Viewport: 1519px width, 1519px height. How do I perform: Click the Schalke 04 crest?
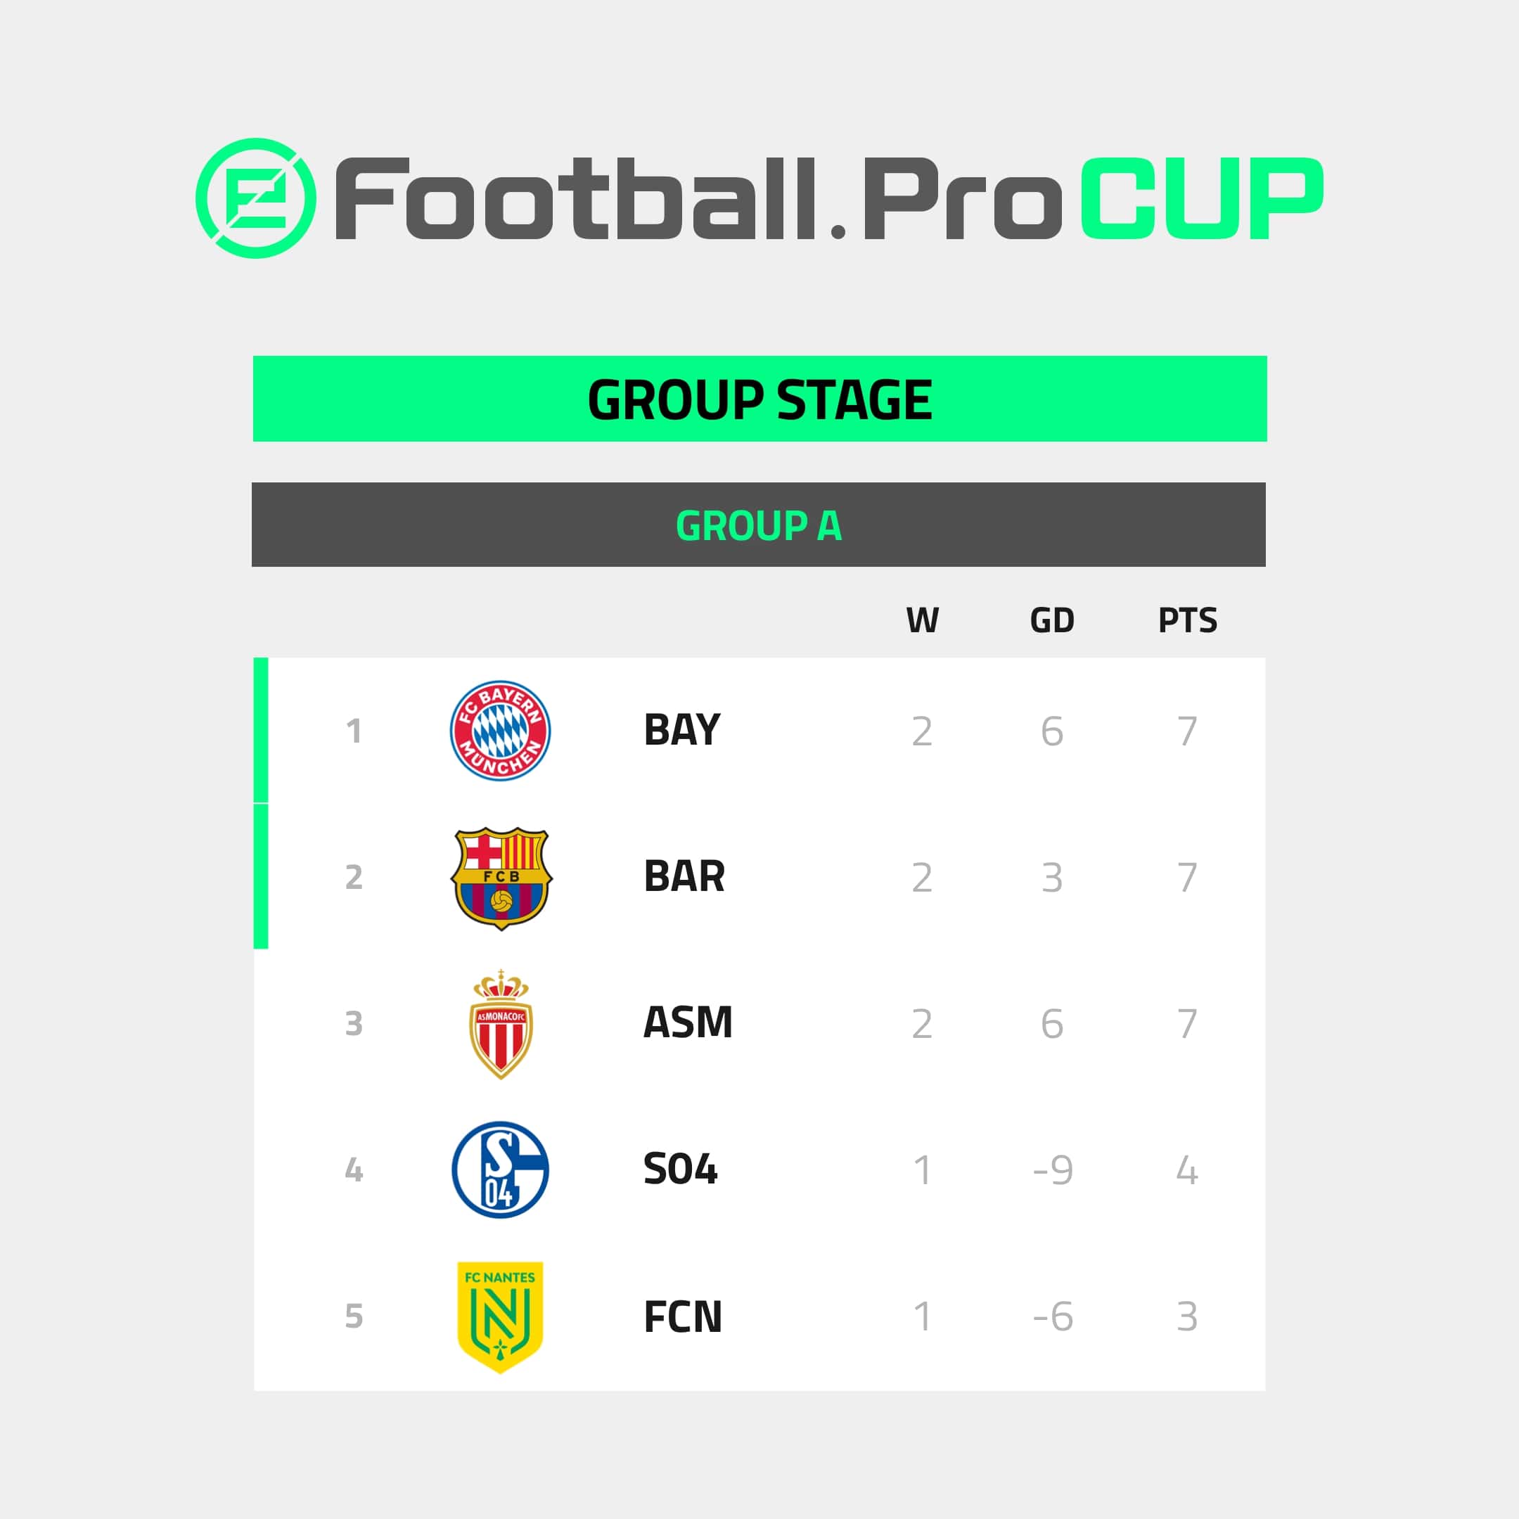[x=500, y=1170]
